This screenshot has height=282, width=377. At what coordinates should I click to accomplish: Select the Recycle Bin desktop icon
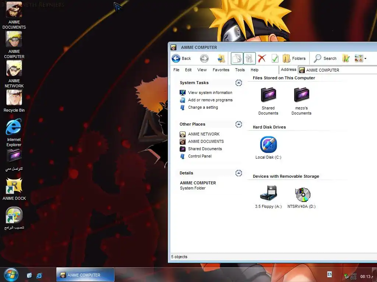pyautogui.click(x=14, y=101)
